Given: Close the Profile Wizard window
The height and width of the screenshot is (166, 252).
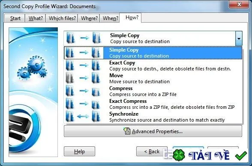Looking at the screenshot, I should [x=239, y=4].
